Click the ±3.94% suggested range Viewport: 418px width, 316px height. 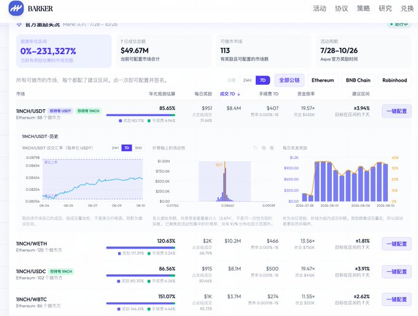(x=361, y=108)
